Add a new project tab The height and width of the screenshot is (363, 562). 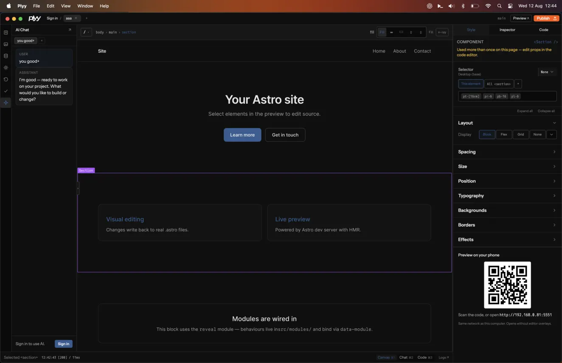pyautogui.click(x=87, y=18)
